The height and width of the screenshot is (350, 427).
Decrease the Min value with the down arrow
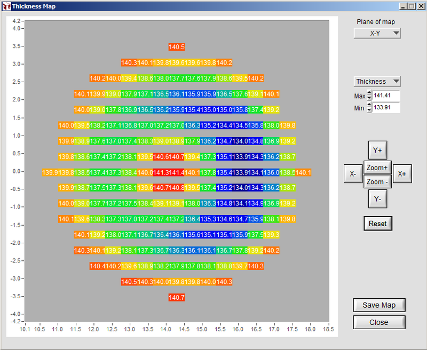(x=369, y=110)
